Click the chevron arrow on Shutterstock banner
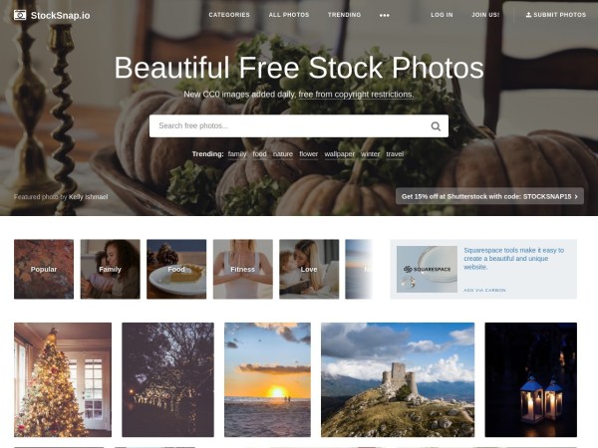The image size is (598, 448). pyautogui.click(x=576, y=196)
